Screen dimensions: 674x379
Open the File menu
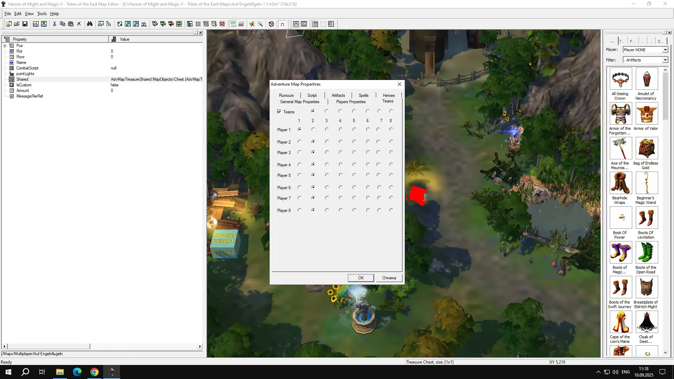(8, 14)
